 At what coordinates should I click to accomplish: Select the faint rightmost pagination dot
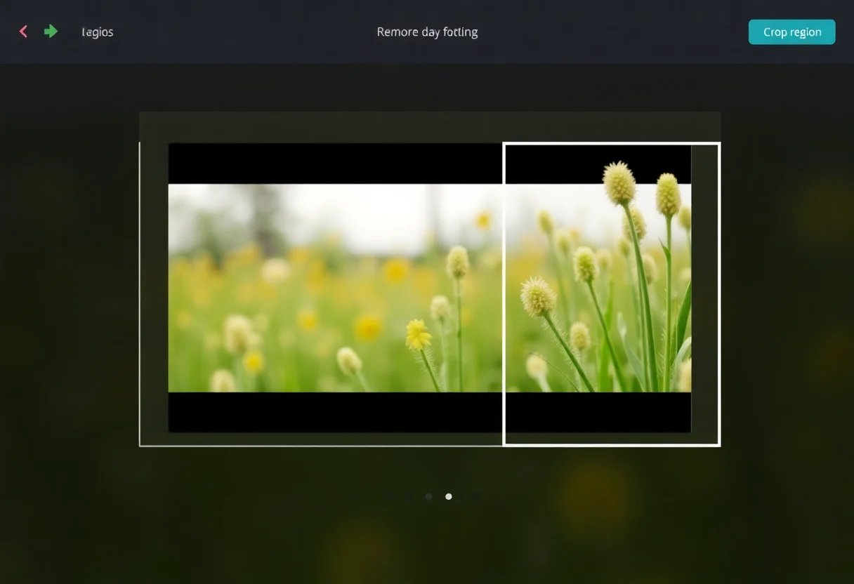[477, 497]
